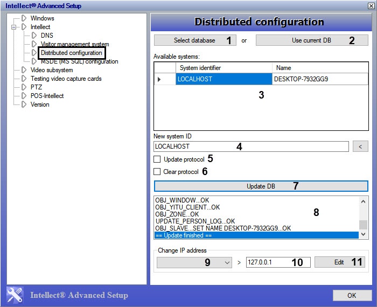The height and width of the screenshot is (307, 377).
Task: Click the log list scrollbar thumb
Action: tap(364, 225)
